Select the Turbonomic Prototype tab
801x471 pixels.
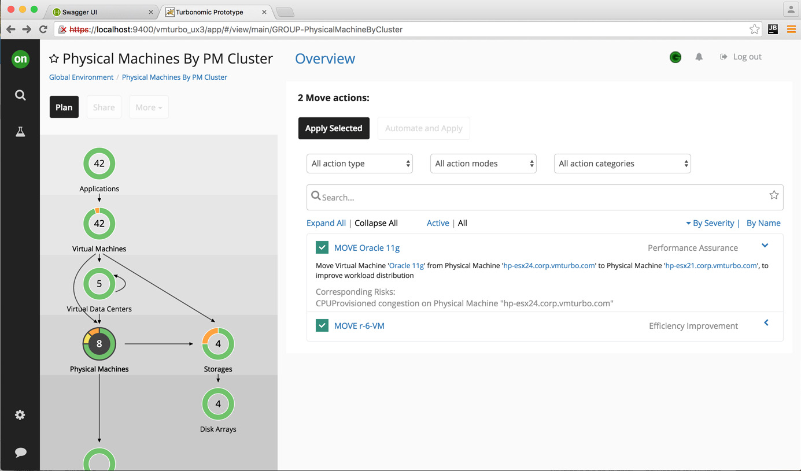[215, 12]
